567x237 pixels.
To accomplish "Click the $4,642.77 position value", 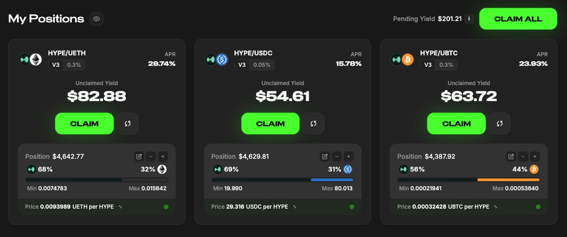I will [x=68, y=156].
